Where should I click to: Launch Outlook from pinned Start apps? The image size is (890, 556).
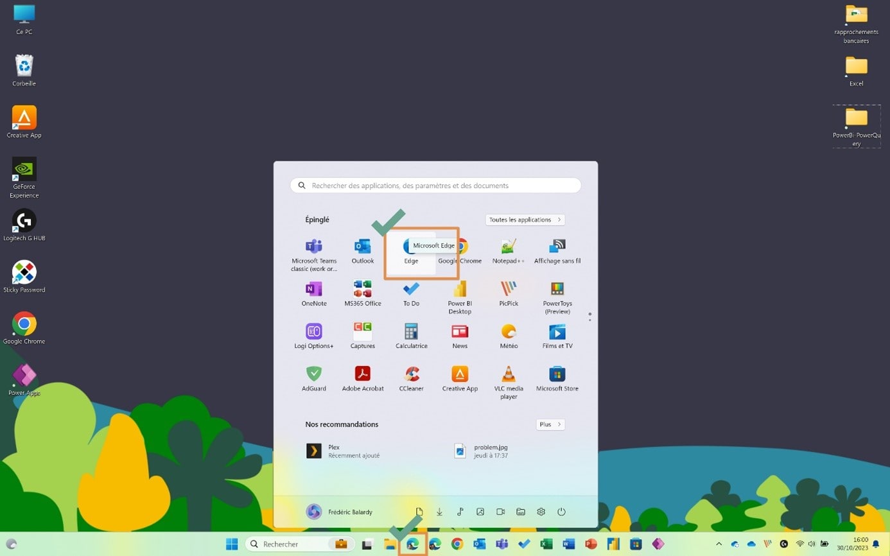(x=363, y=251)
